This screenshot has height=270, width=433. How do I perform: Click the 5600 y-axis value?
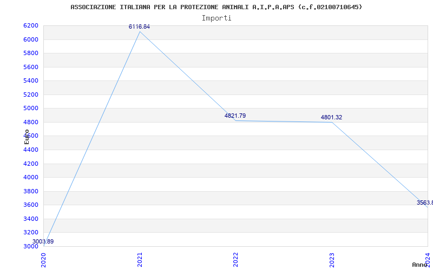[31, 67]
